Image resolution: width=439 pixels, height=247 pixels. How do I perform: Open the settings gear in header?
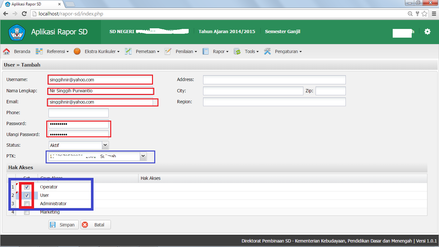(427, 32)
